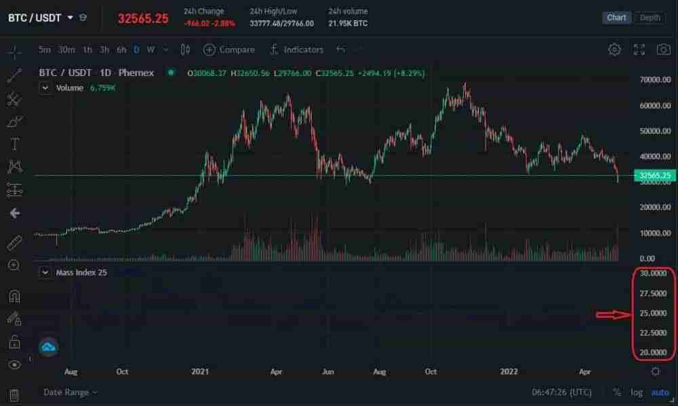Click the Compare button

pyautogui.click(x=229, y=50)
